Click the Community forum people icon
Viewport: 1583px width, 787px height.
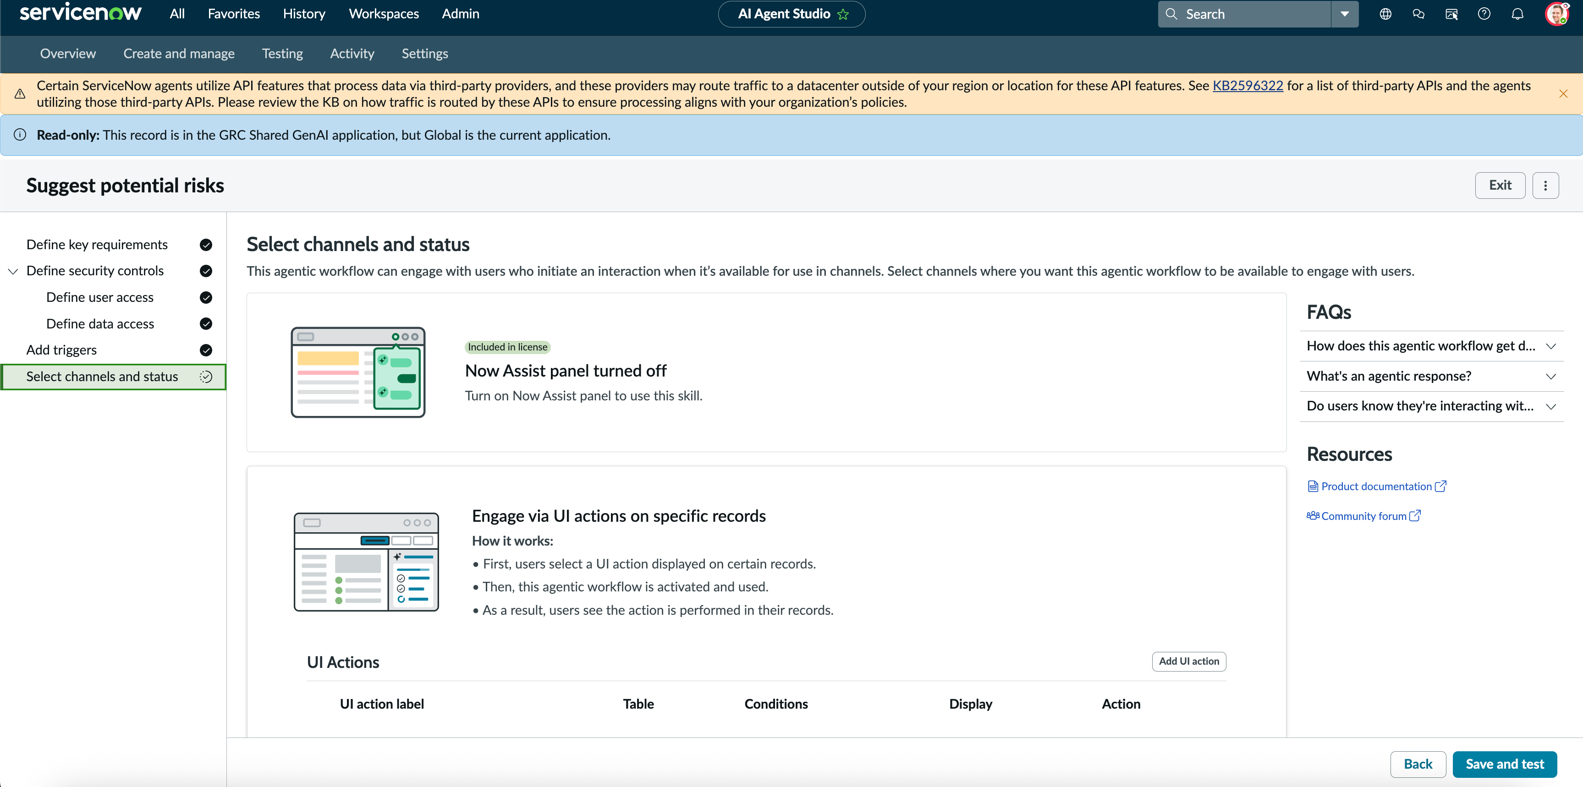pyautogui.click(x=1313, y=516)
